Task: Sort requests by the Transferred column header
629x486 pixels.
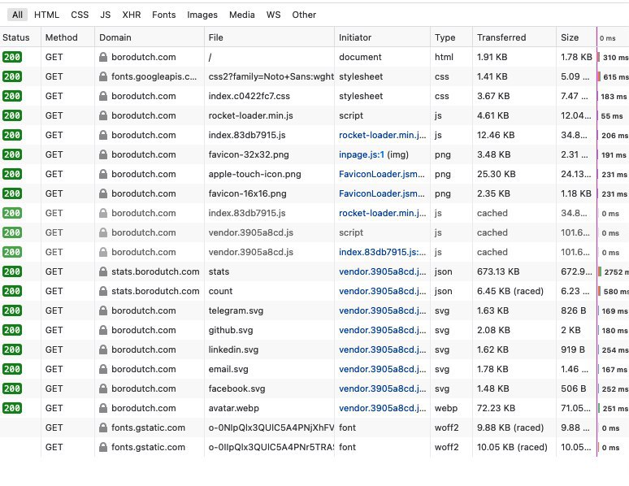Action: pos(501,37)
